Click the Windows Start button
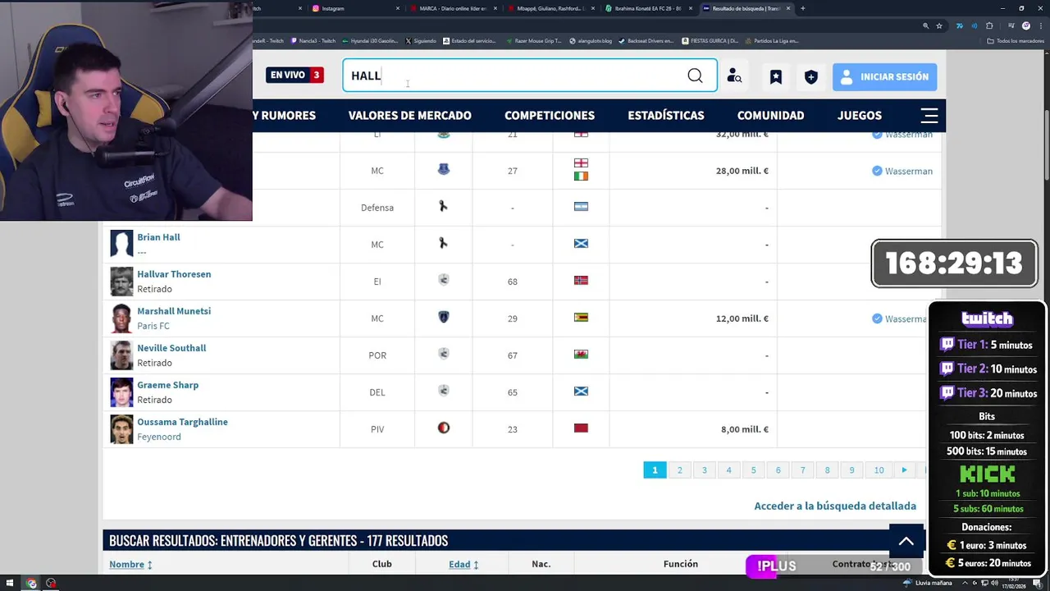 click(x=10, y=584)
